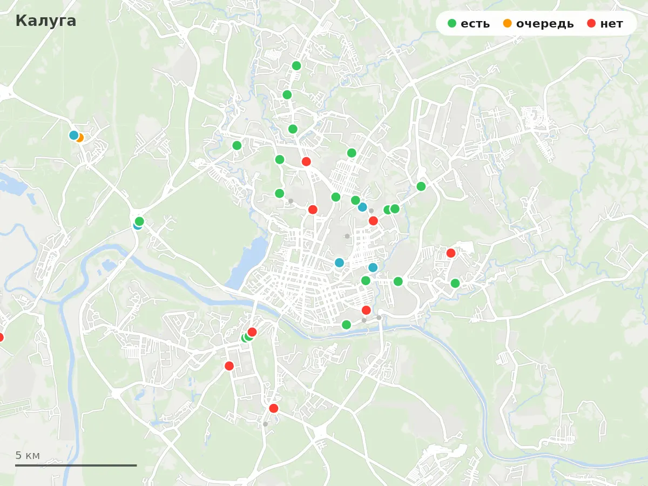Click the orange queue marker on the map

click(79, 138)
